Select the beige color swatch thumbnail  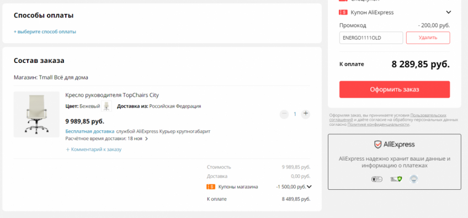point(107,106)
